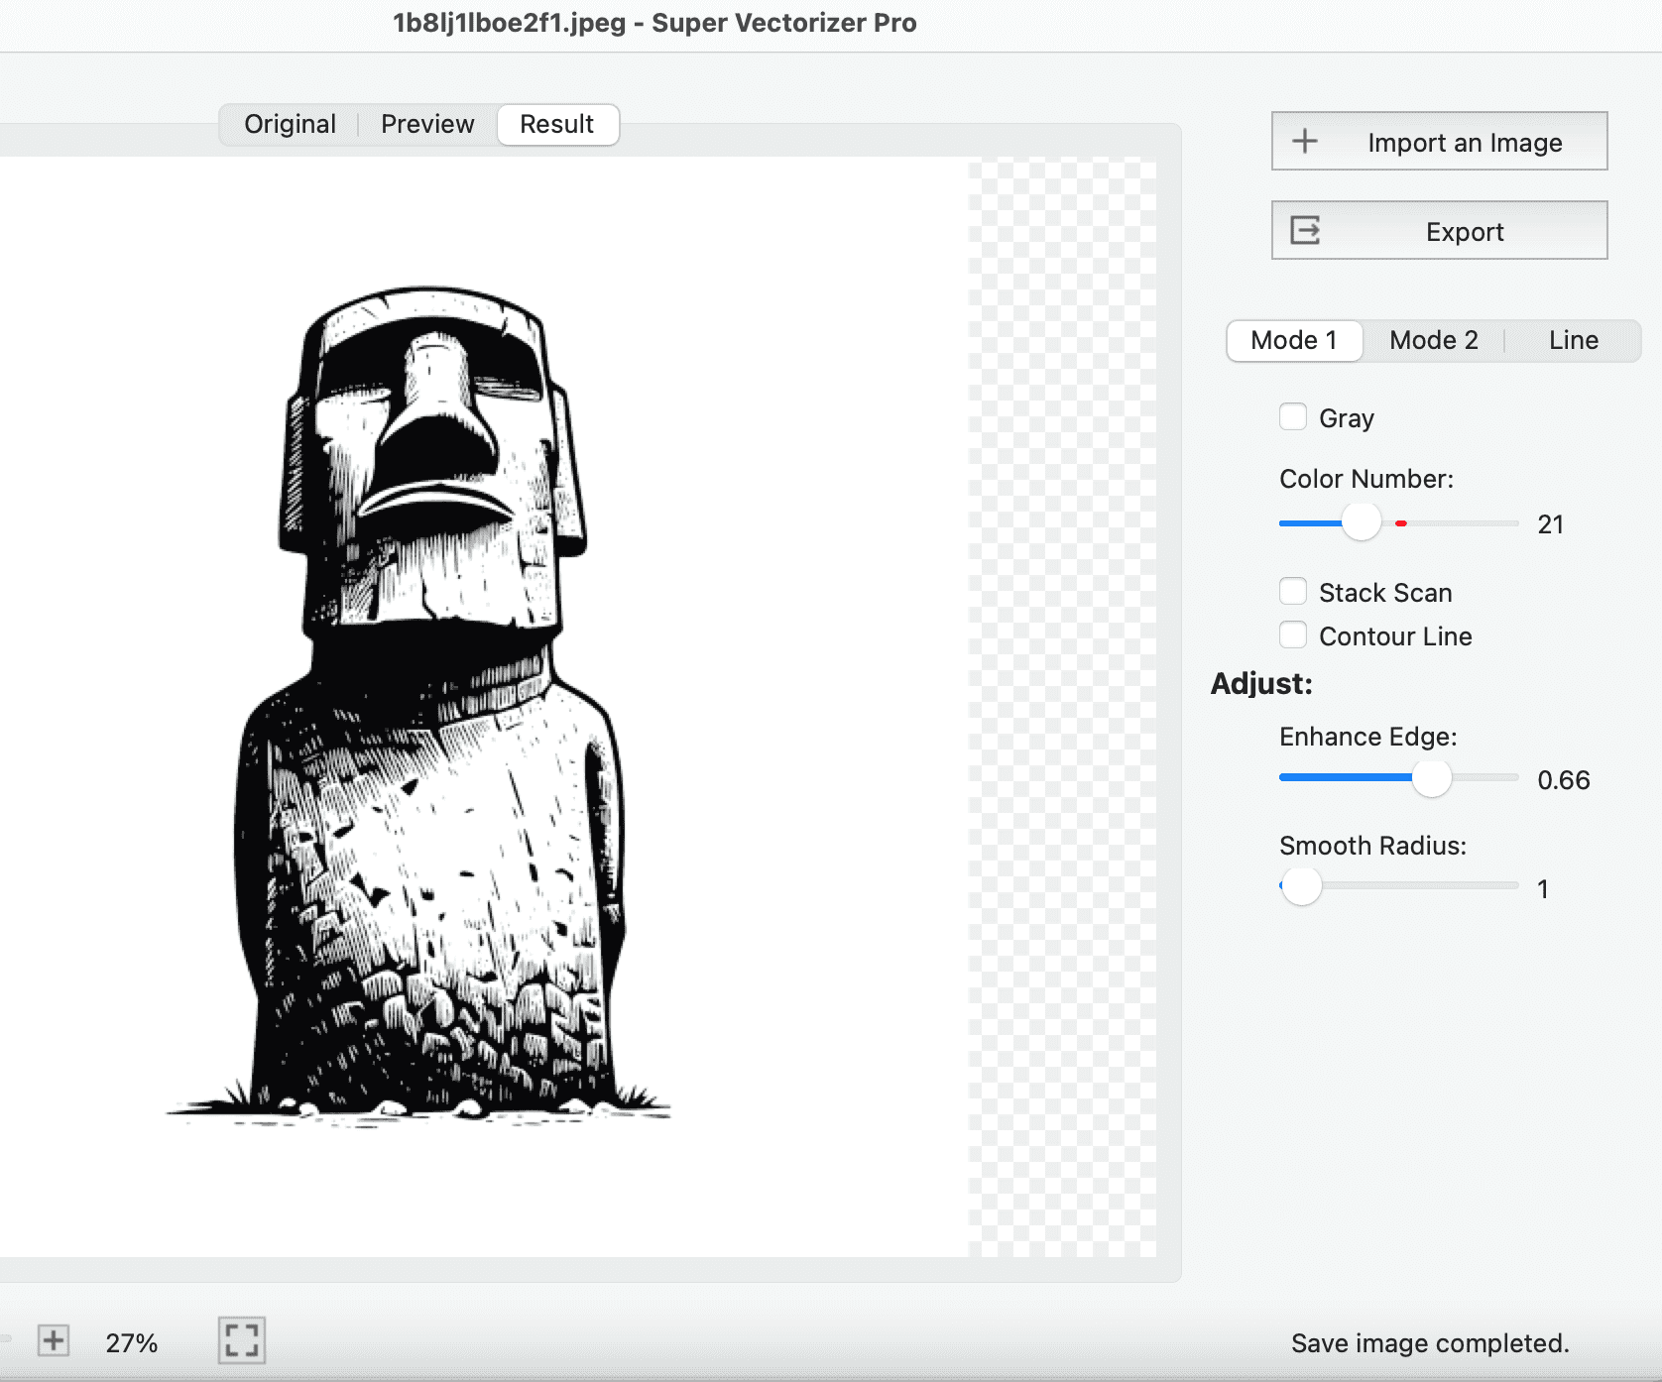Click the fit to window icon
Viewport: 1662px width, 1382px height.
tap(242, 1340)
